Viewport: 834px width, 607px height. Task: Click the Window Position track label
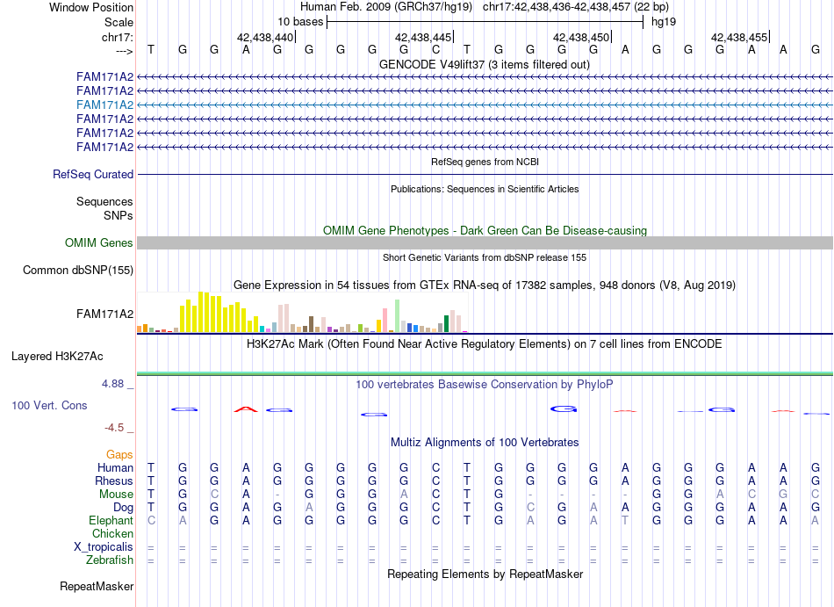click(x=91, y=7)
